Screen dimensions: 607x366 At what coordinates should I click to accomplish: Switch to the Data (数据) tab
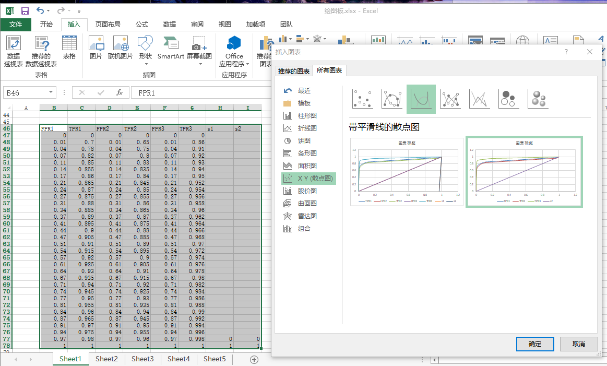pos(170,25)
